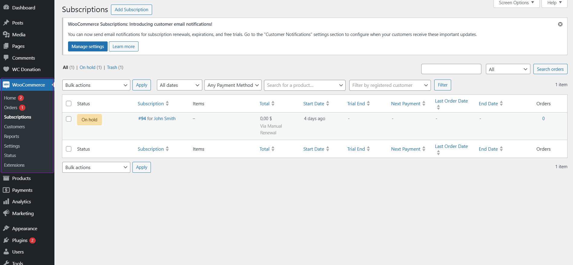Screen dimensions: 573x265
Task: Dismiss the email notifications notice
Action: [x=560, y=24]
